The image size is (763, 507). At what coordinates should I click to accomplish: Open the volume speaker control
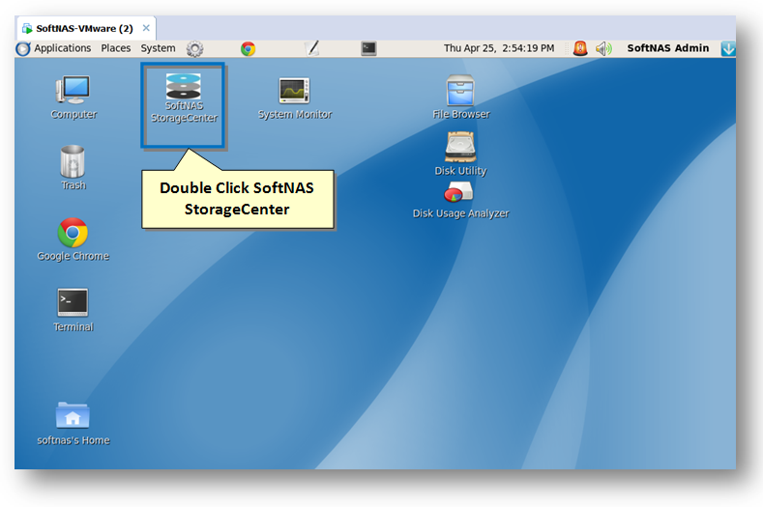[x=603, y=48]
